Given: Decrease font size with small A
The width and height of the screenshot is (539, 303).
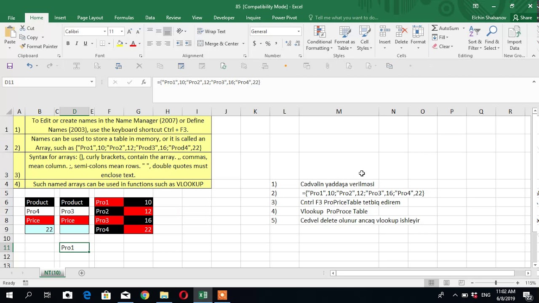Looking at the screenshot, I should 139,32.
